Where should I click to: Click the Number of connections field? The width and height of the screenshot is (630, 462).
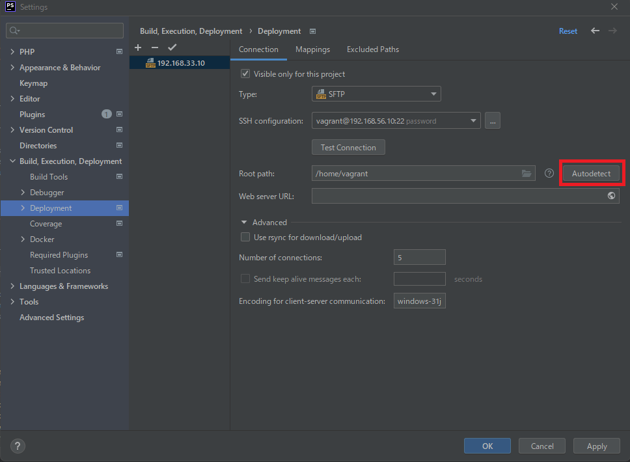coord(419,258)
